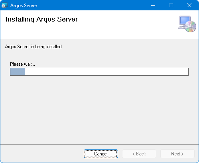The image size is (199, 163).
Task: Close the Argos Server installer window
Action: (189, 5)
